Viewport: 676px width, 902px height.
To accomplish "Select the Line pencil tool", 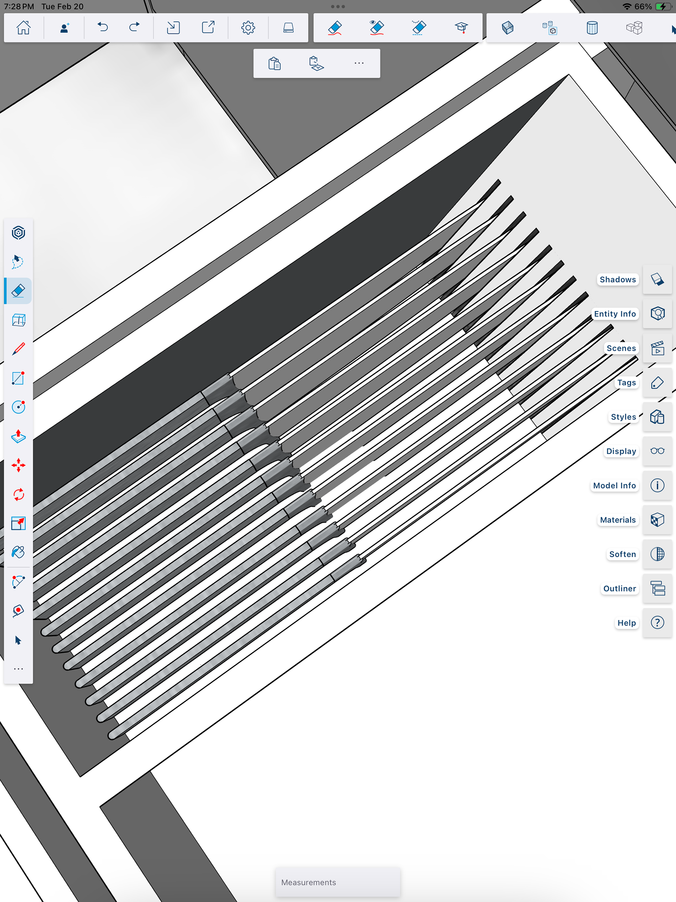I will [18, 349].
